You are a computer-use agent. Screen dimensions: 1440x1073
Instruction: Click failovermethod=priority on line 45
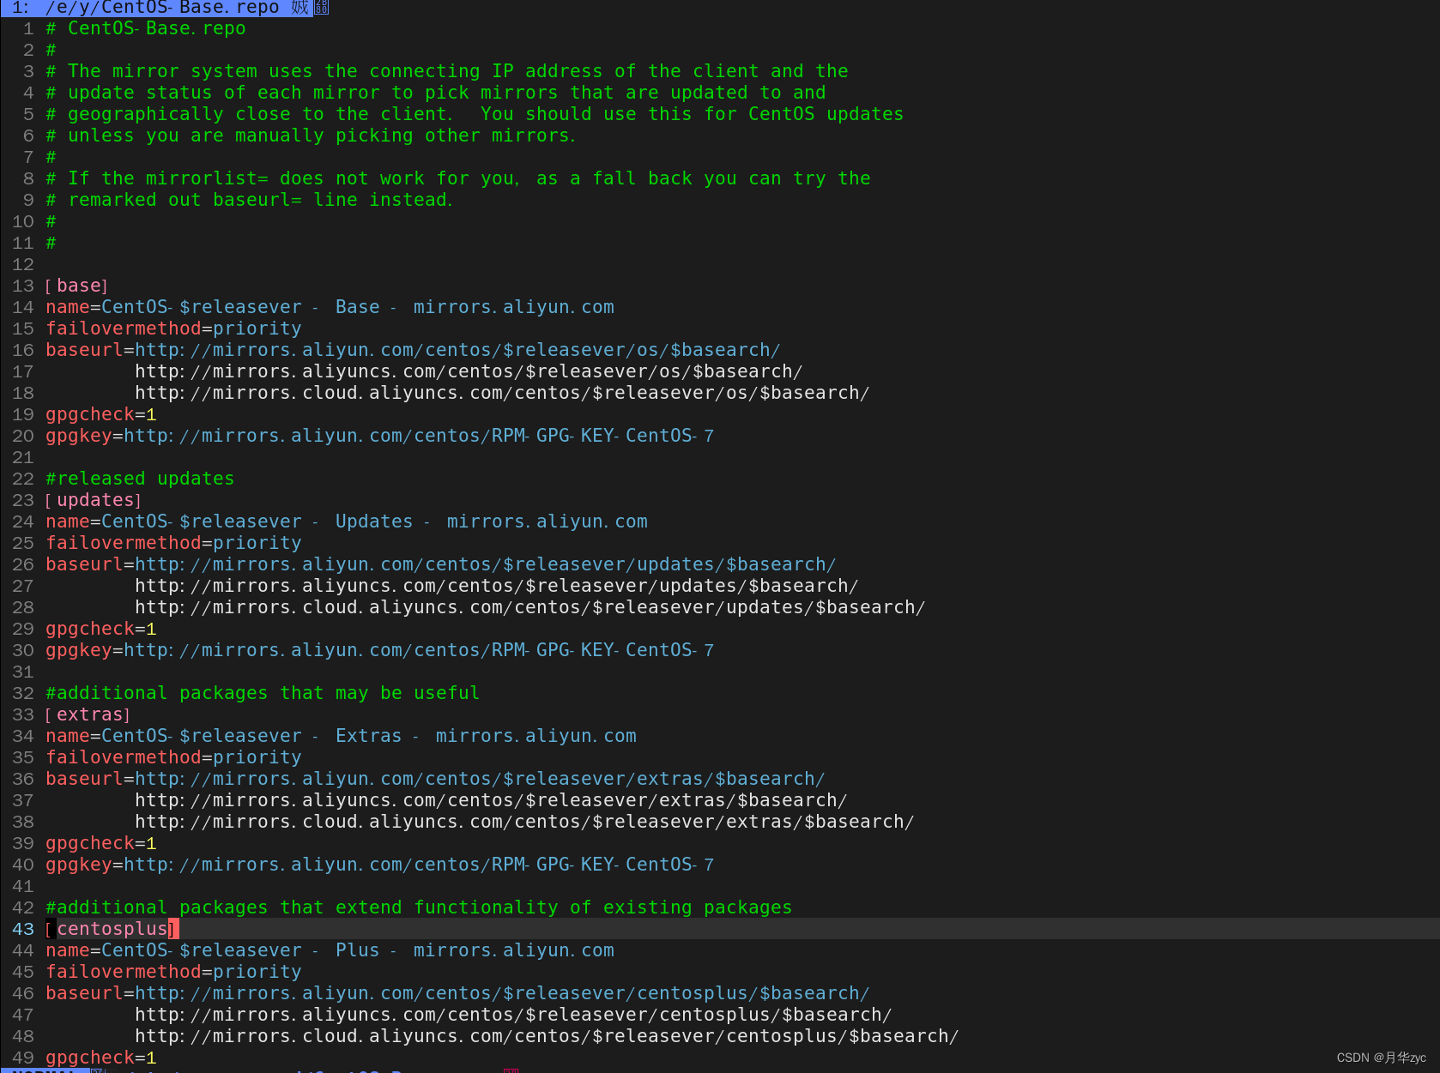pyautogui.click(x=173, y=972)
